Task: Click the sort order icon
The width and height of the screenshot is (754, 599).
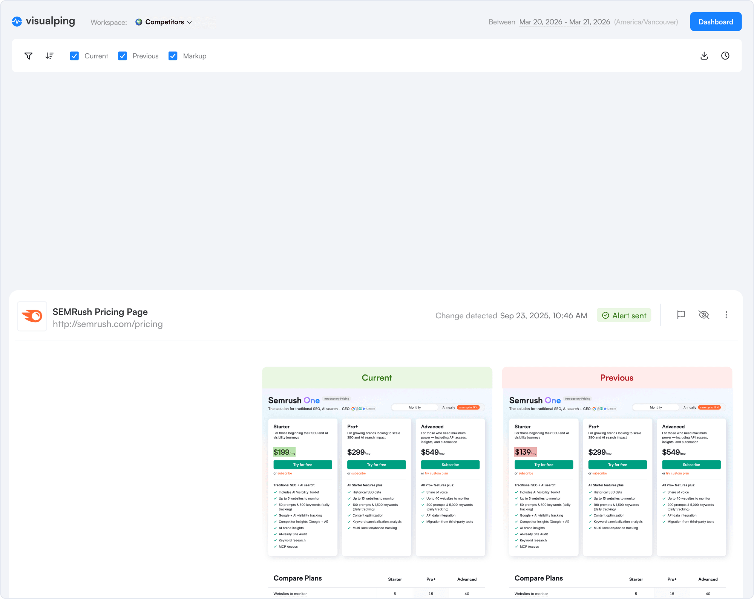Action: tap(49, 56)
